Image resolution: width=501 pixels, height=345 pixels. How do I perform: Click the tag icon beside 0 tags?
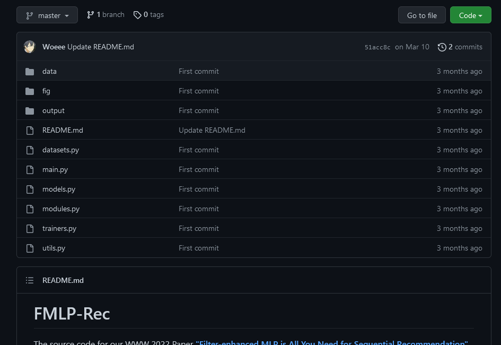(137, 15)
